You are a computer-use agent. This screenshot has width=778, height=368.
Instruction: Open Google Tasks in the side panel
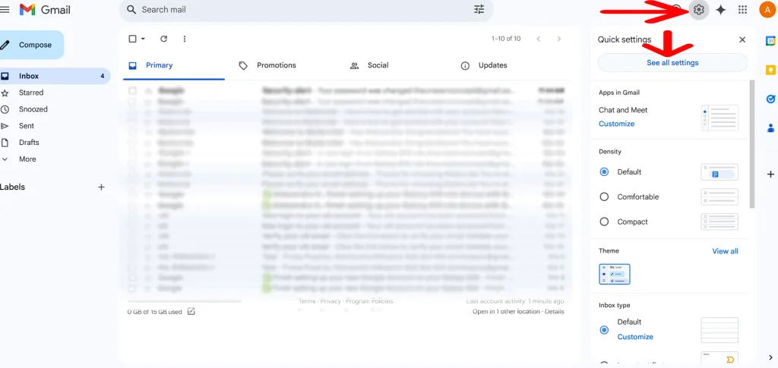pos(770,99)
